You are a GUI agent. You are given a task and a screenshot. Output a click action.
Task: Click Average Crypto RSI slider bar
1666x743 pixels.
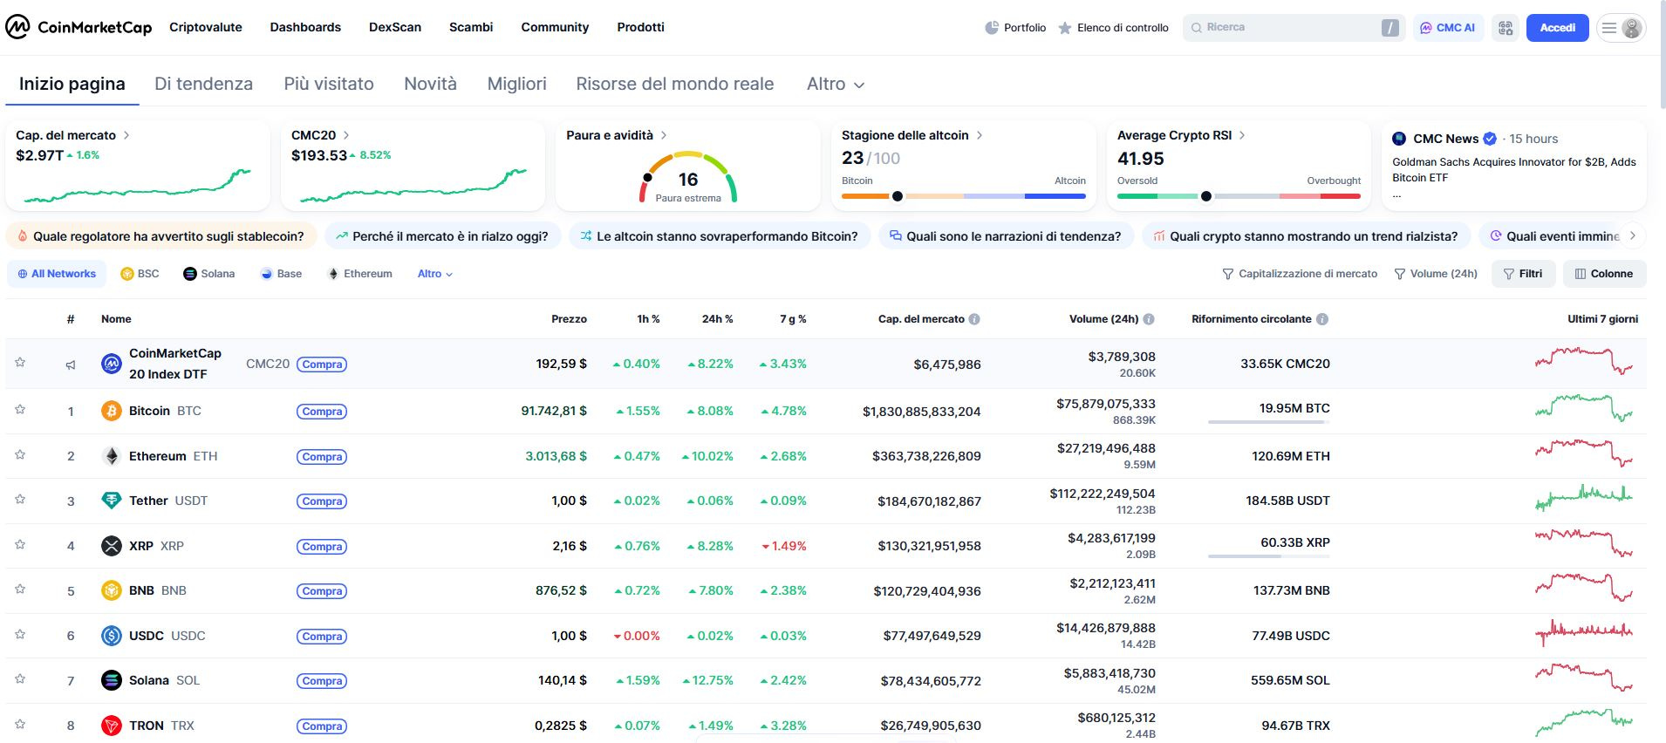1239,196
